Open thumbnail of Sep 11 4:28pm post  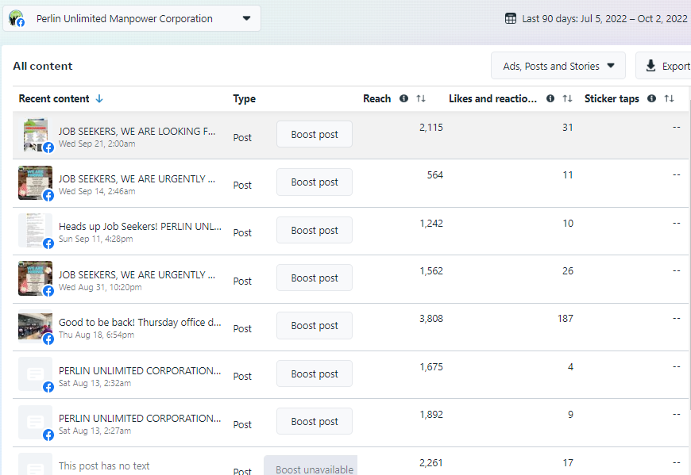(x=35, y=231)
